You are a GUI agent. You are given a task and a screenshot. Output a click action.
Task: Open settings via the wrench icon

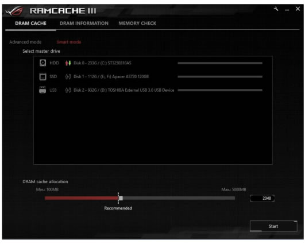(x=276, y=9)
